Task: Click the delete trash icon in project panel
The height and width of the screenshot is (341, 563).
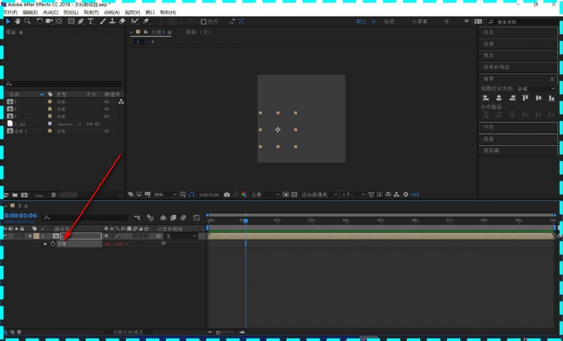Action: coord(54,195)
